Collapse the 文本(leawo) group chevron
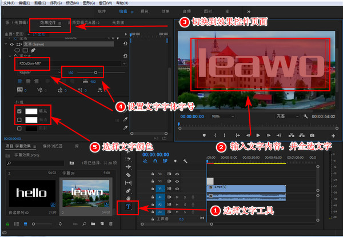Viewport: 343px width, 237px height. click(x=6, y=44)
